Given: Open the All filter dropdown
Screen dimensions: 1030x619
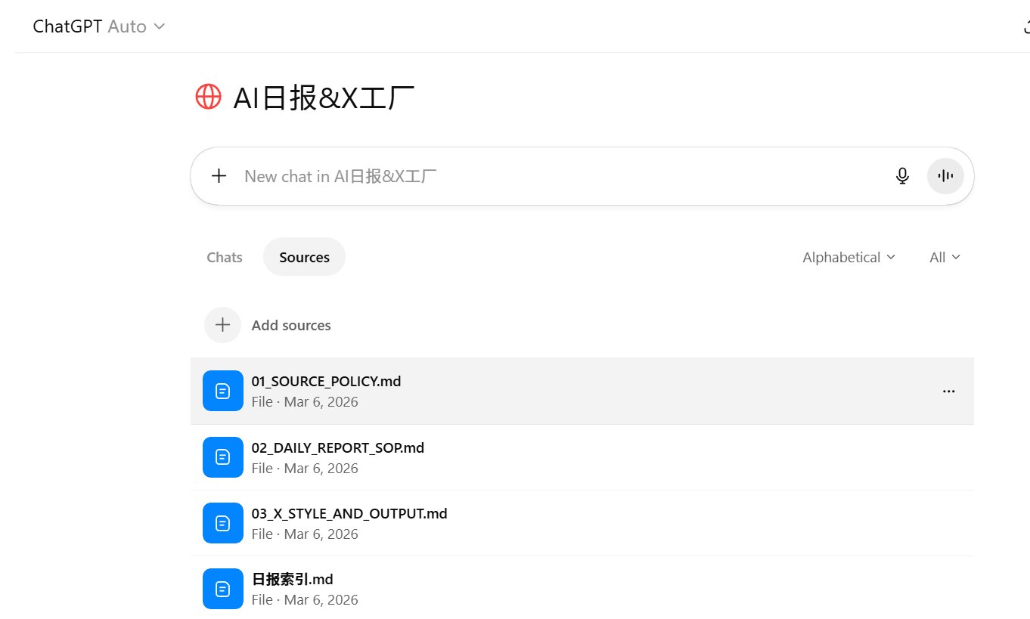Looking at the screenshot, I should pos(945,257).
